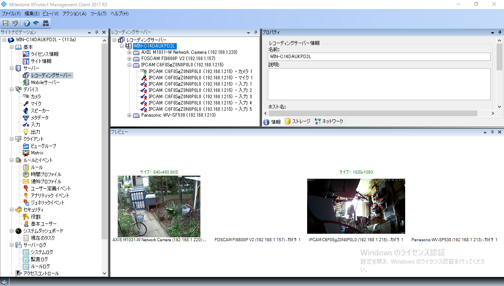Select サイト情報 icon in site navigation
The image size is (504, 286).
pyautogui.click(x=26, y=61)
